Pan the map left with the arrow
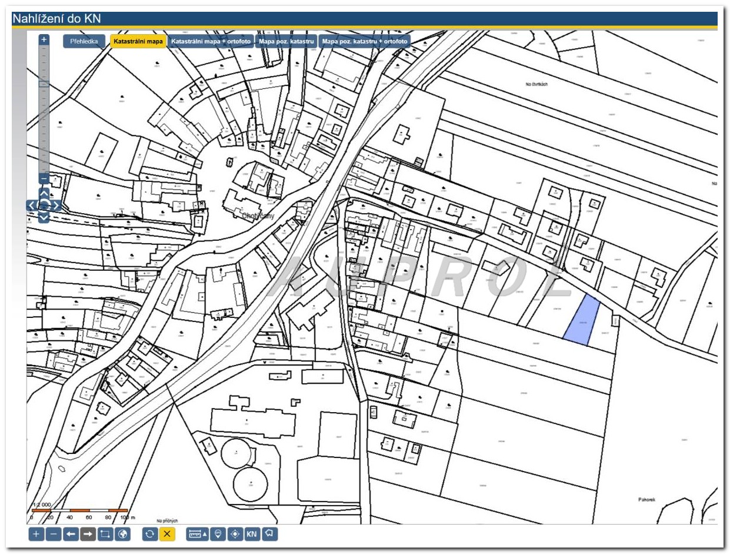 pos(31,205)
